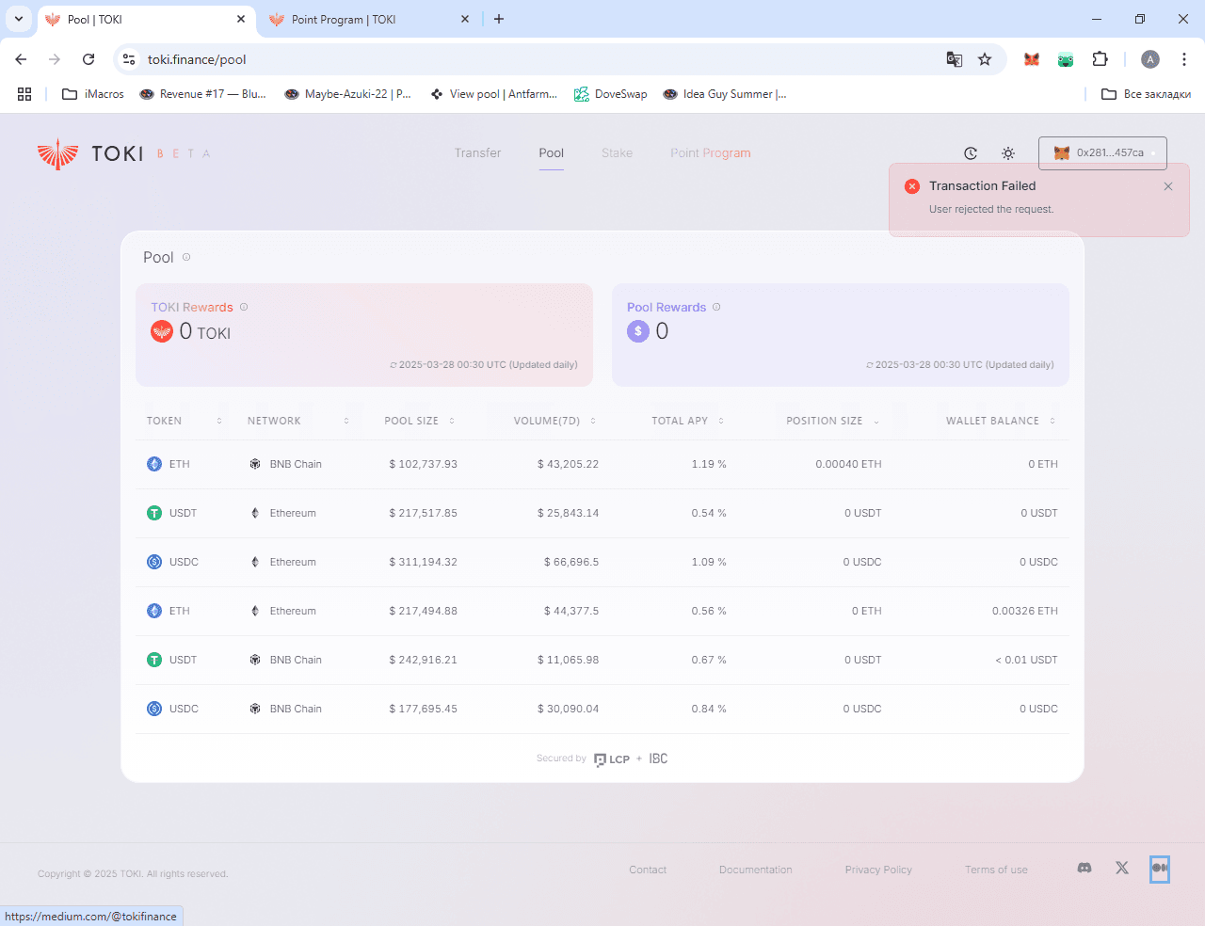The width and height of the screenshot is (1205, 926).
Task: Open the Все закладки bookmarks folder
Action: pyautogui.click(x=1147, y=94)
